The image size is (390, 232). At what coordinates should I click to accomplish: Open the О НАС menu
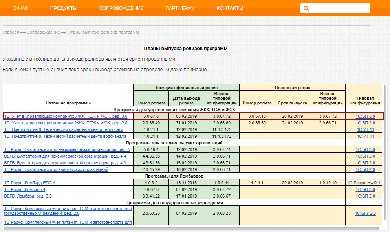tap(21, 8)
